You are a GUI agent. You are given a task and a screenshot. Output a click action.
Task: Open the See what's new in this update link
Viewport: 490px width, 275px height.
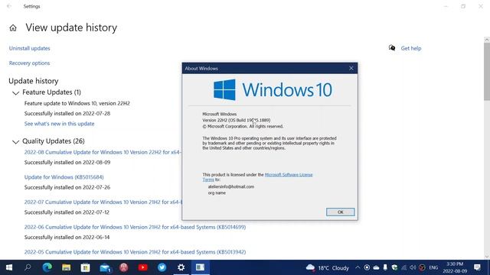(x=60, y=124)
